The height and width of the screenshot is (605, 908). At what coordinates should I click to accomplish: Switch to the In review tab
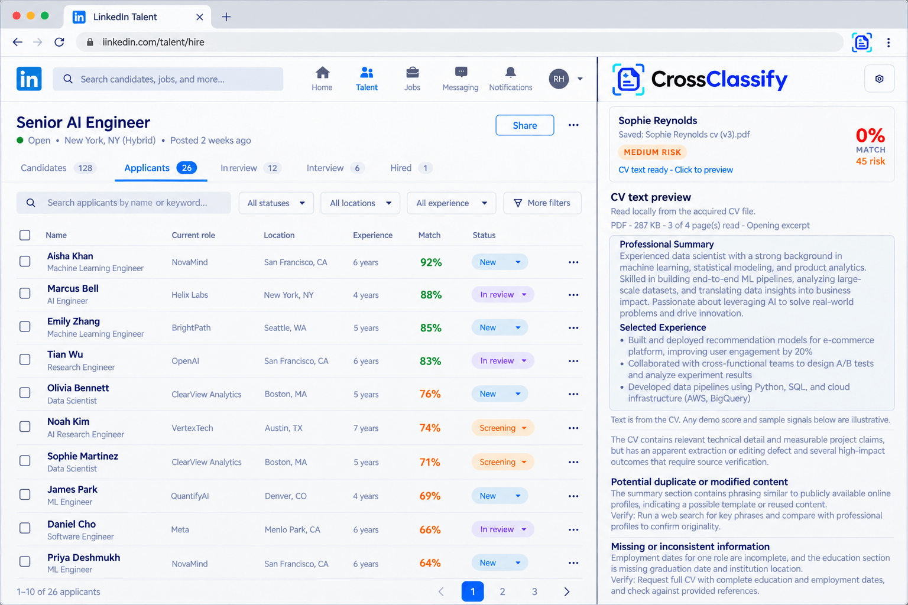pos(251,168)
